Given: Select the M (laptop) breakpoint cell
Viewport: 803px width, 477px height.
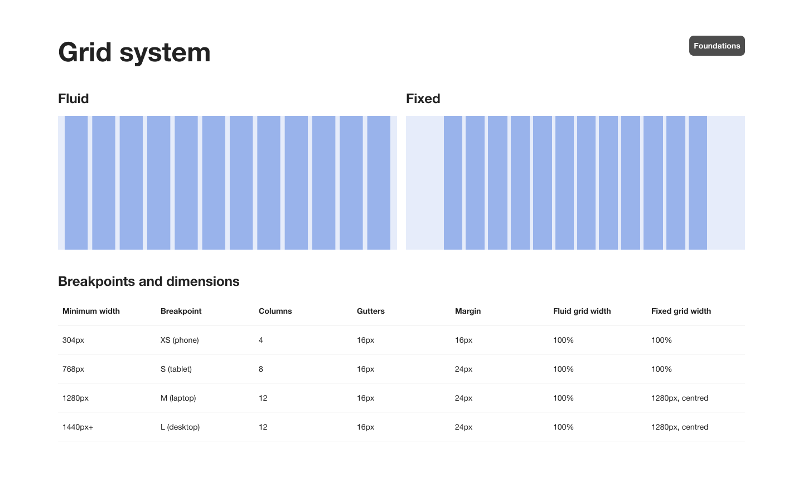Looking at the screenshot, I should (178, 398).
